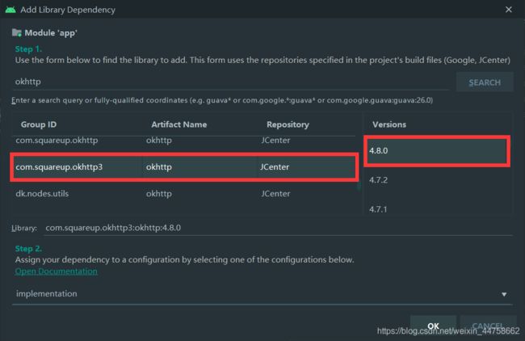Click JCenter cell in dk.nodes.utils row

275,194
